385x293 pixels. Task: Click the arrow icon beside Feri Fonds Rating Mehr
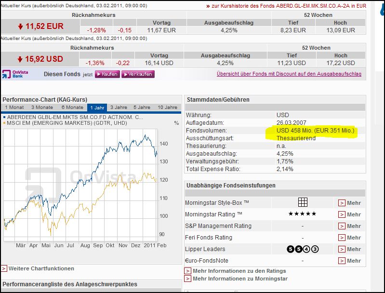point(342,238)
